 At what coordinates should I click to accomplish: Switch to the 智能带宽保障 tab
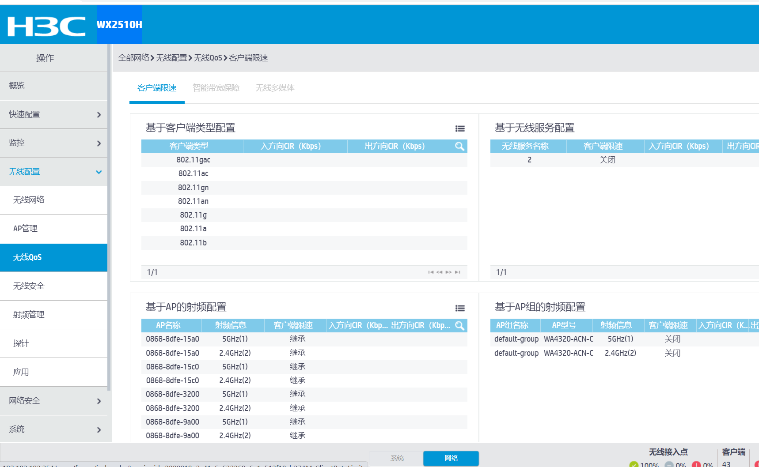(x=216, y=88)
